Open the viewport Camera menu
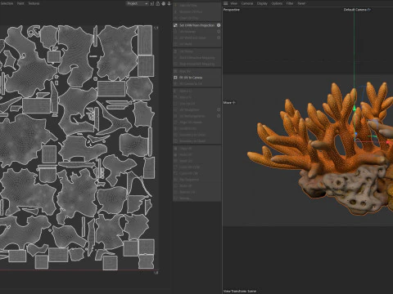Screen dimensions: 393x294 [247, 3]
